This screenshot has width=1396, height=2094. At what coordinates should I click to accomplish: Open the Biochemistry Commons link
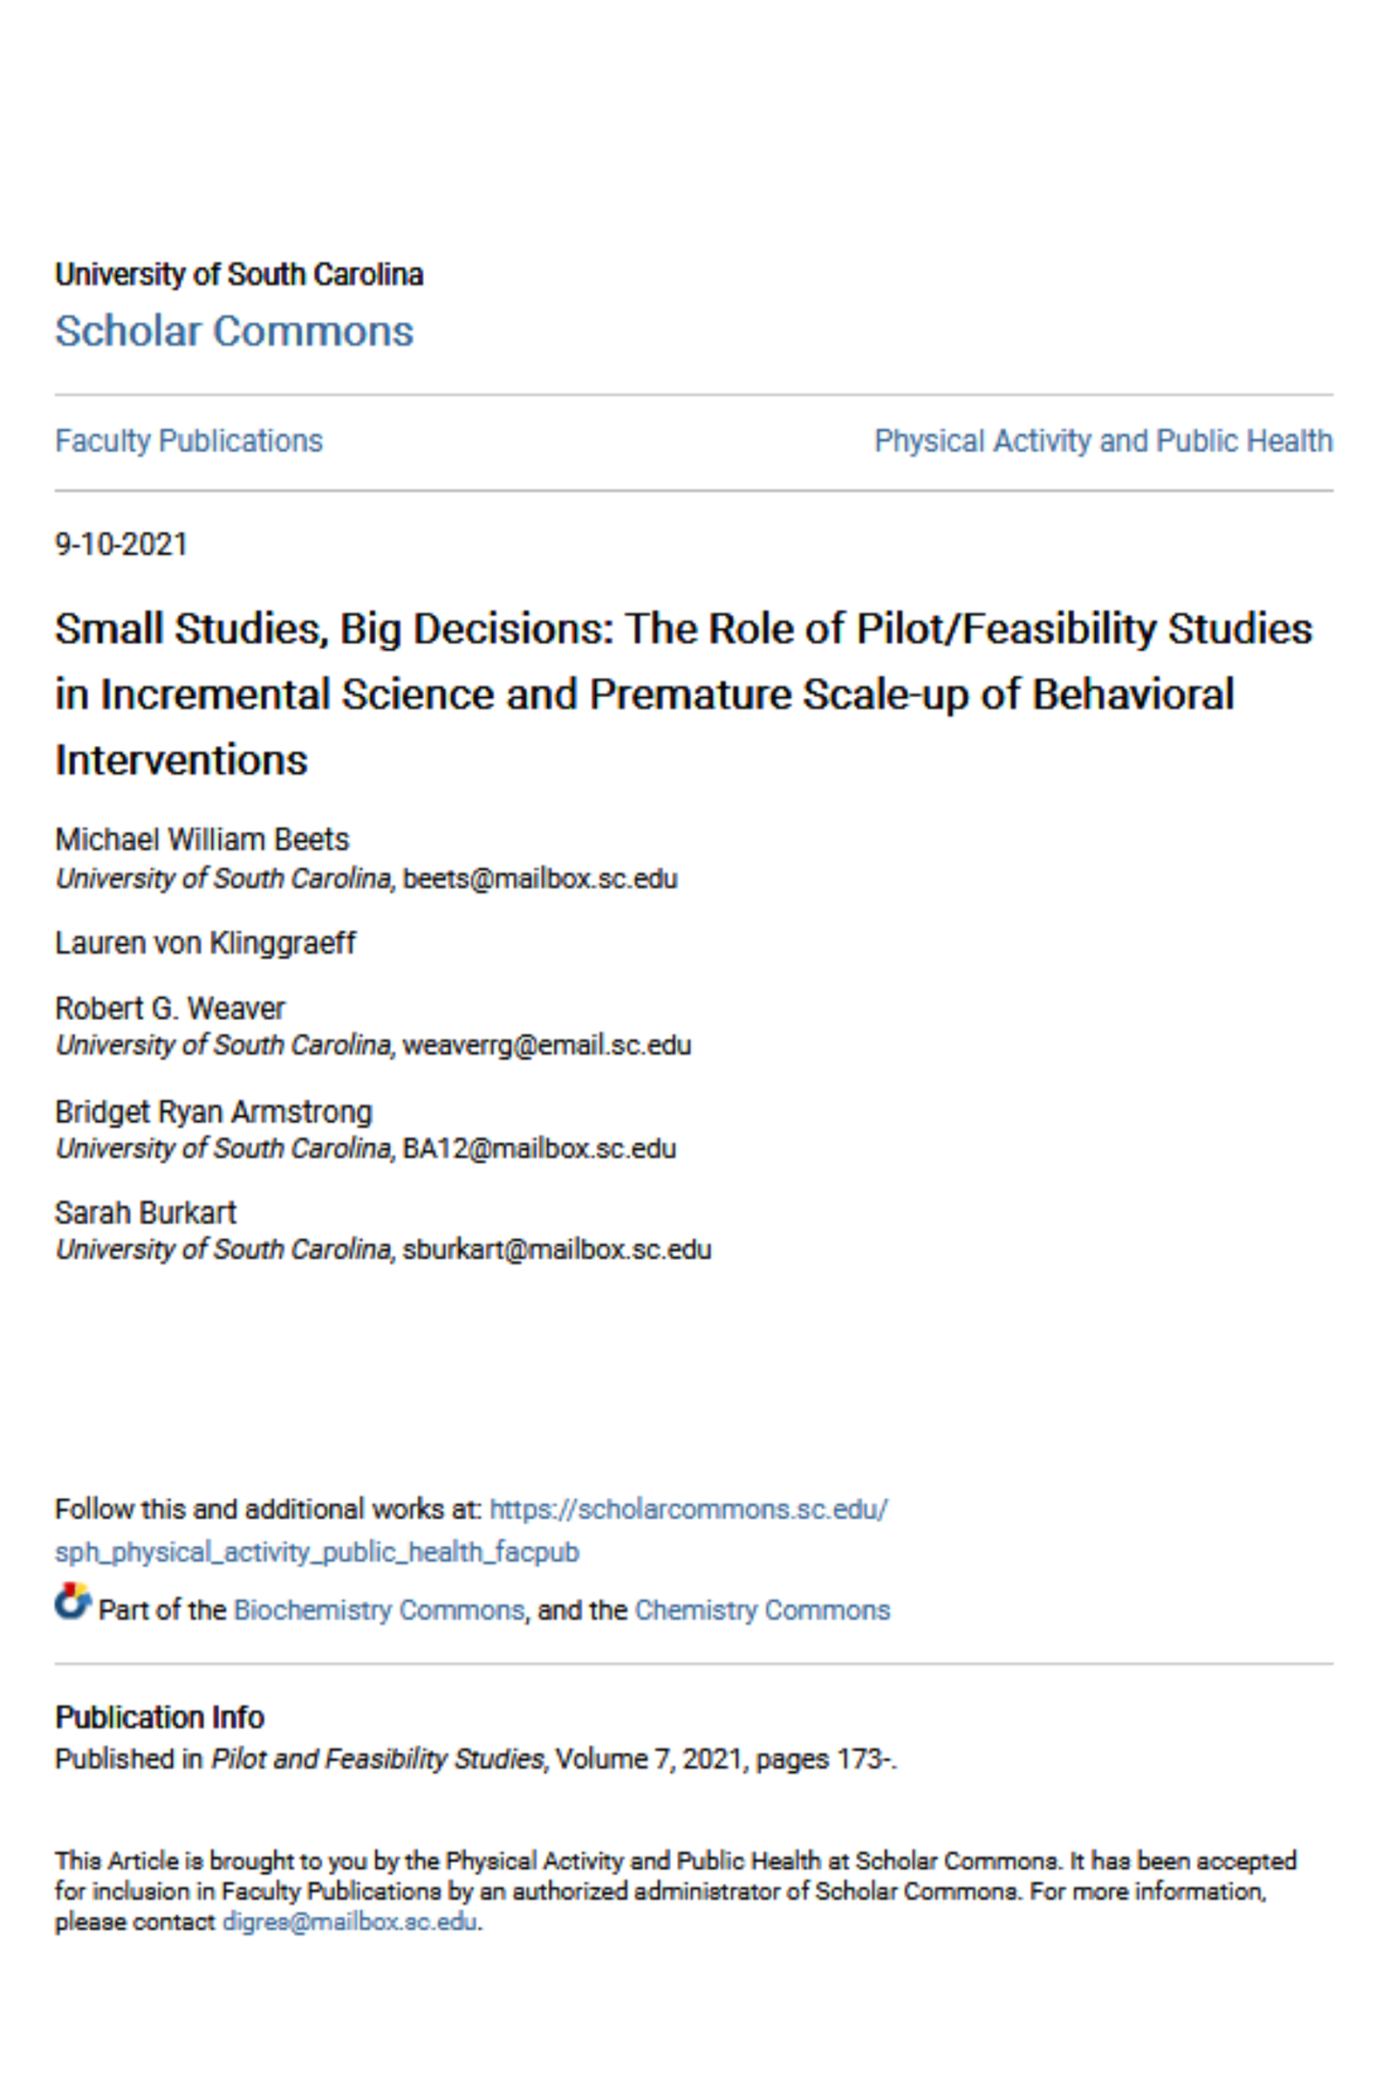[379, 1610]
